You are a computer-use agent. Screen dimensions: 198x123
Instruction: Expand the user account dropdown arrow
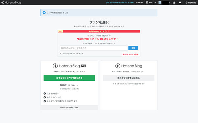coord(170,3)
